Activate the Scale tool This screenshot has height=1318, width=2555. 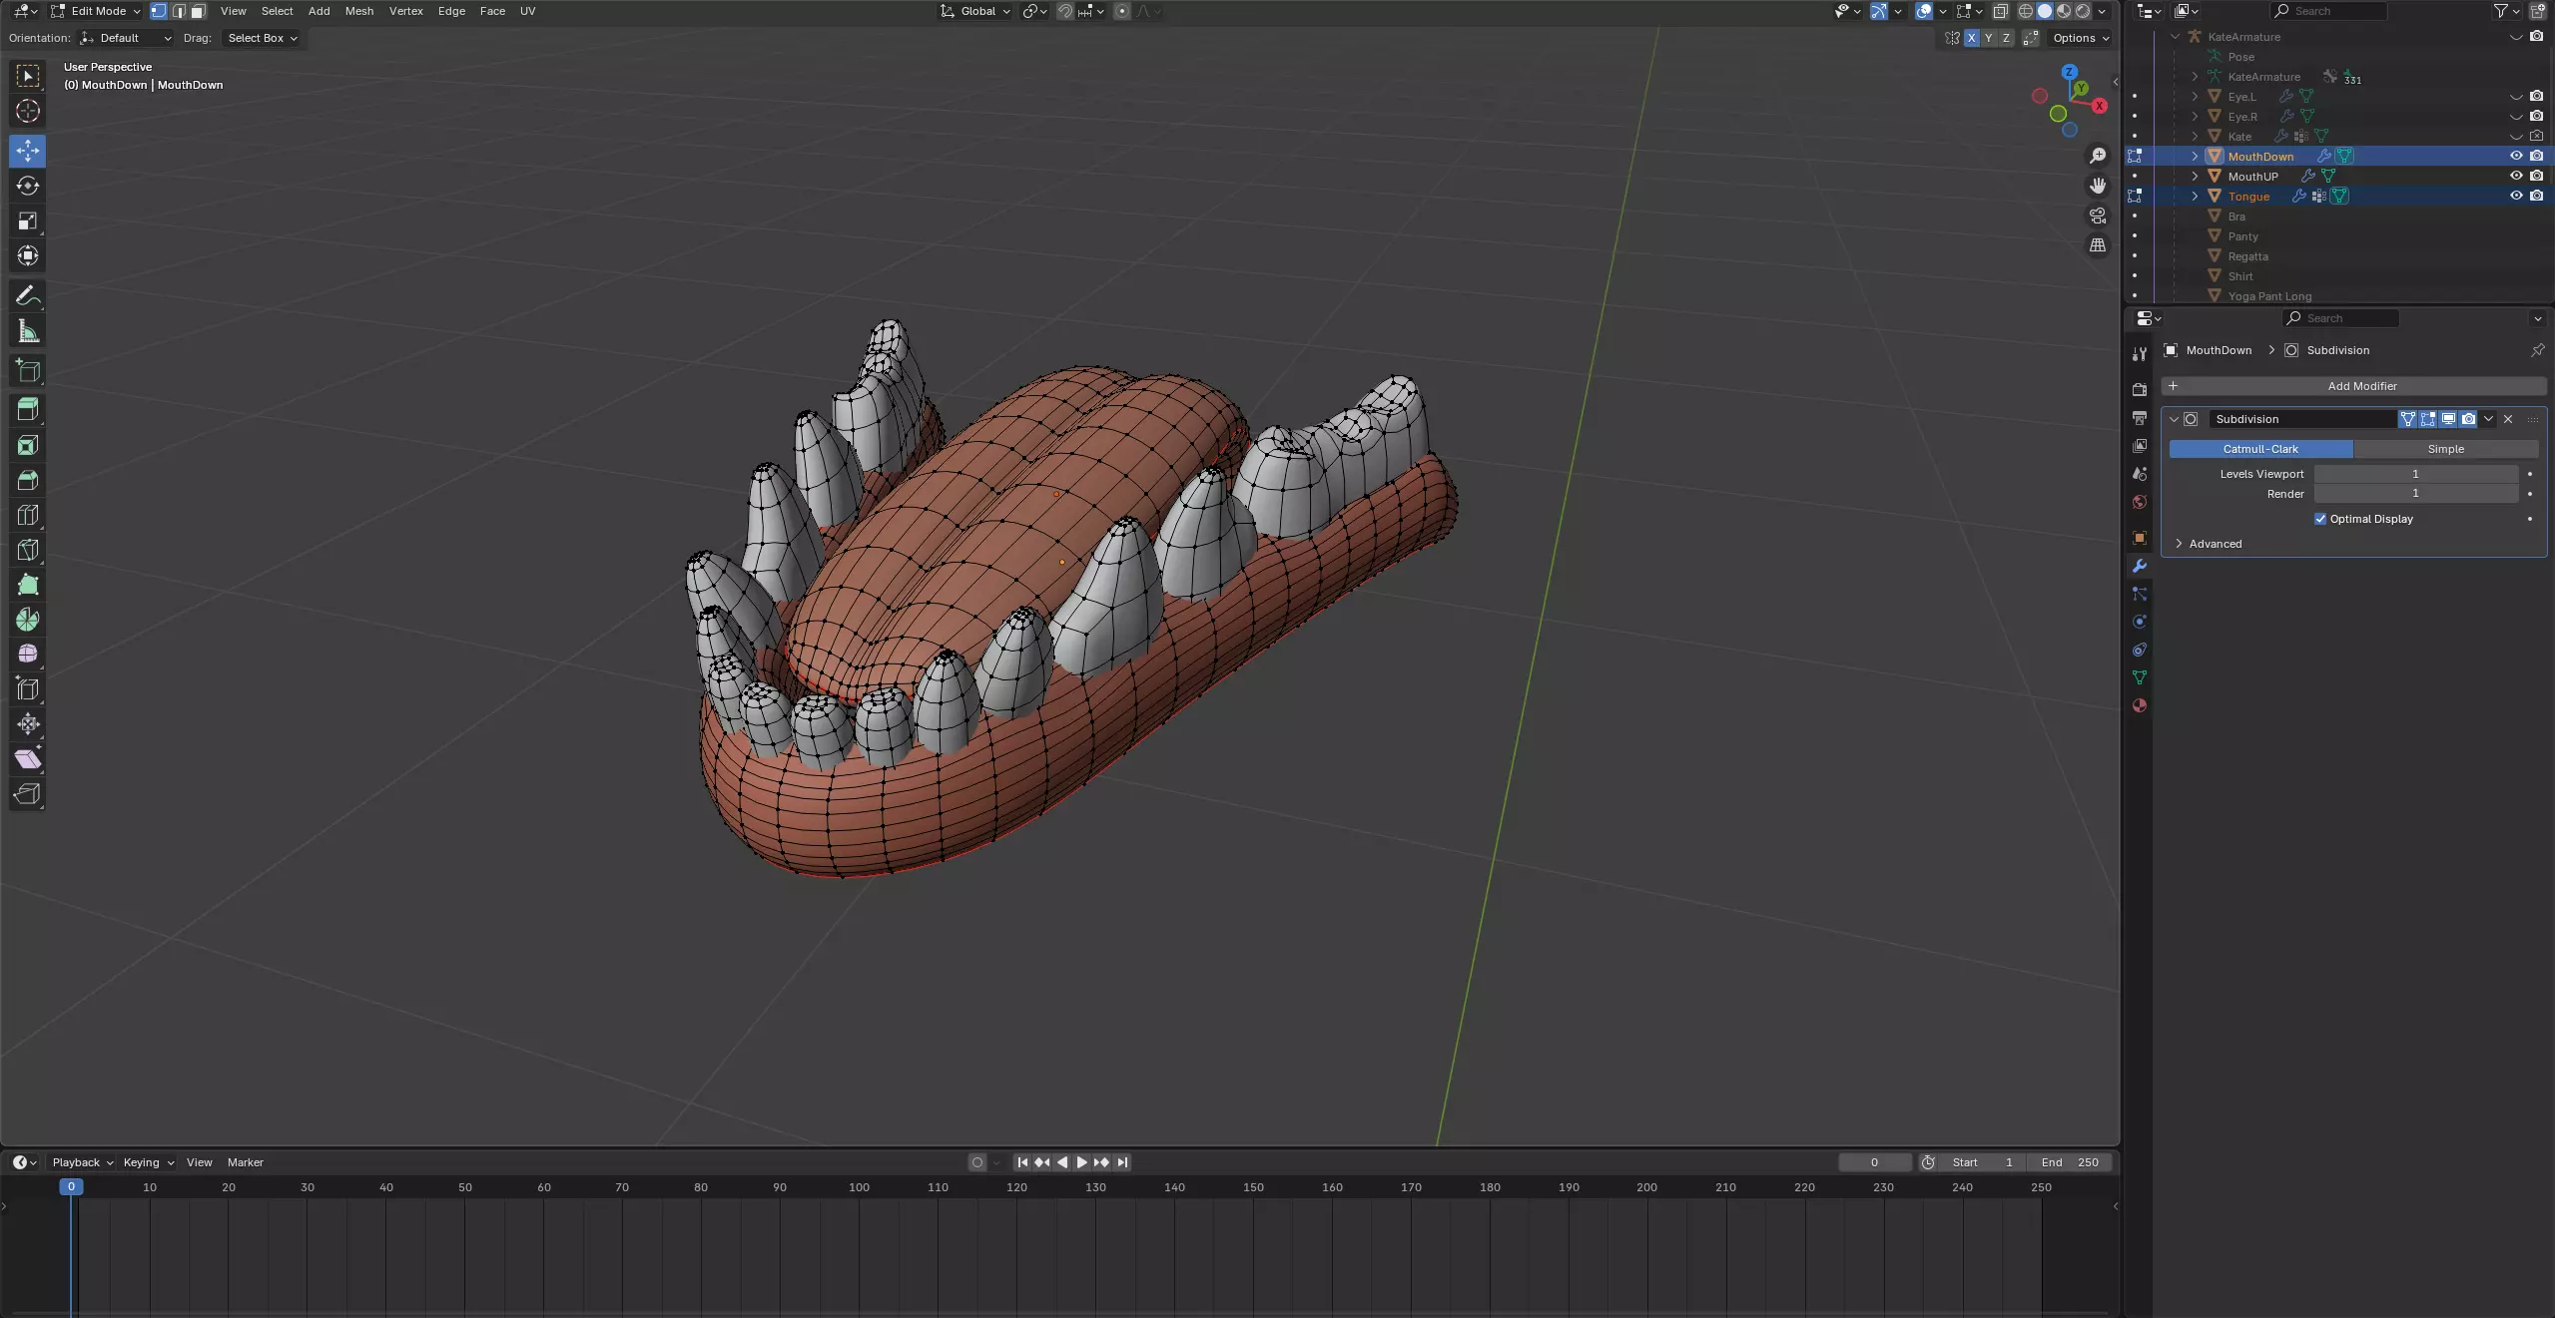[x=28, y=220]
